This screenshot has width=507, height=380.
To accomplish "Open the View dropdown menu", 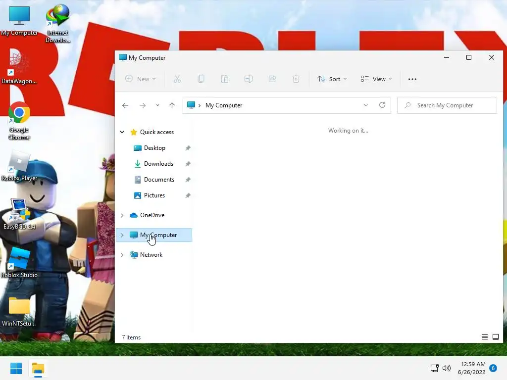I will [x=376, y=79].
